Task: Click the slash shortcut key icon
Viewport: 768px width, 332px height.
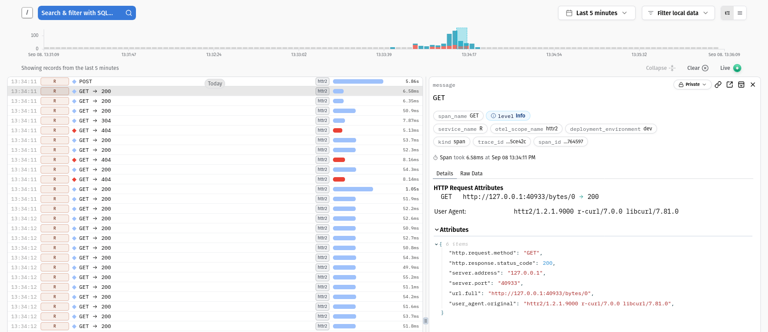Action: click(27, 13)
